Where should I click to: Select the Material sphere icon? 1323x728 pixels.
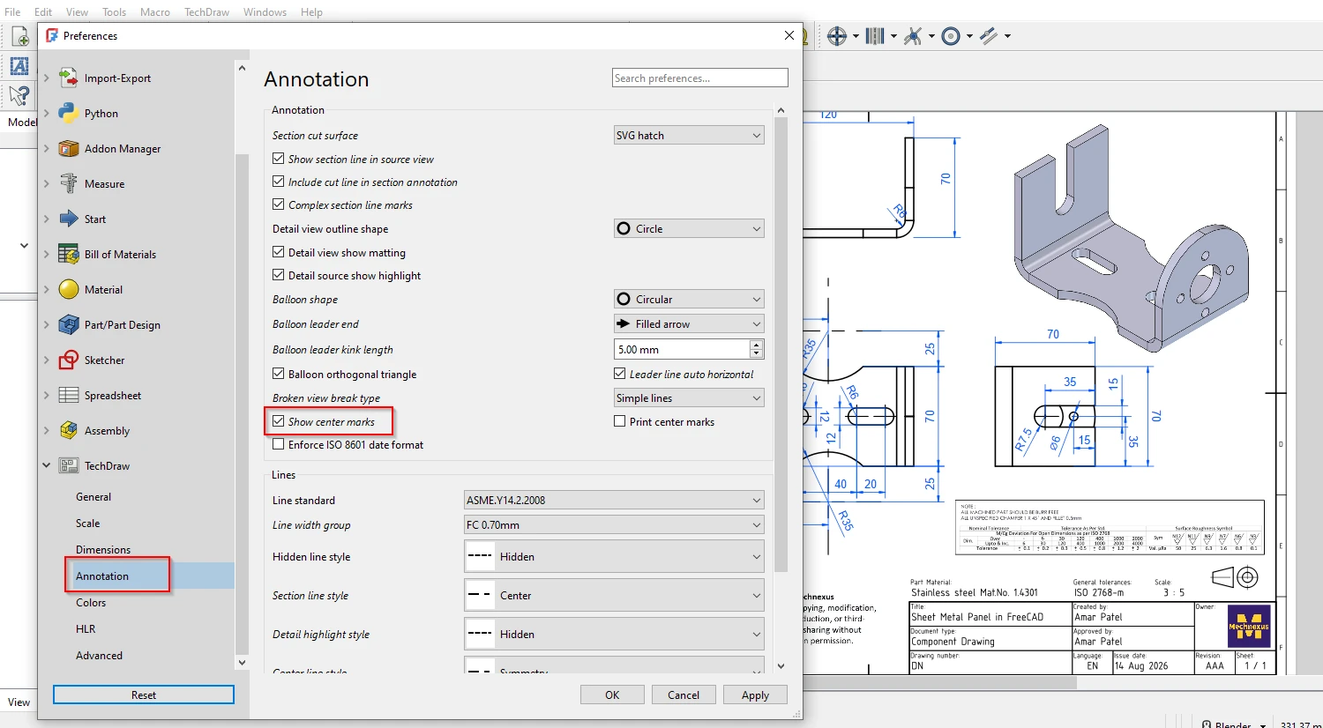(x=69, y=289)
